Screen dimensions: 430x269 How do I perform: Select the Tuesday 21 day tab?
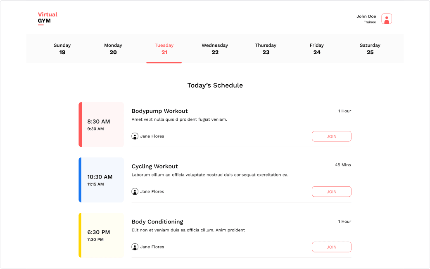(164, 49)
